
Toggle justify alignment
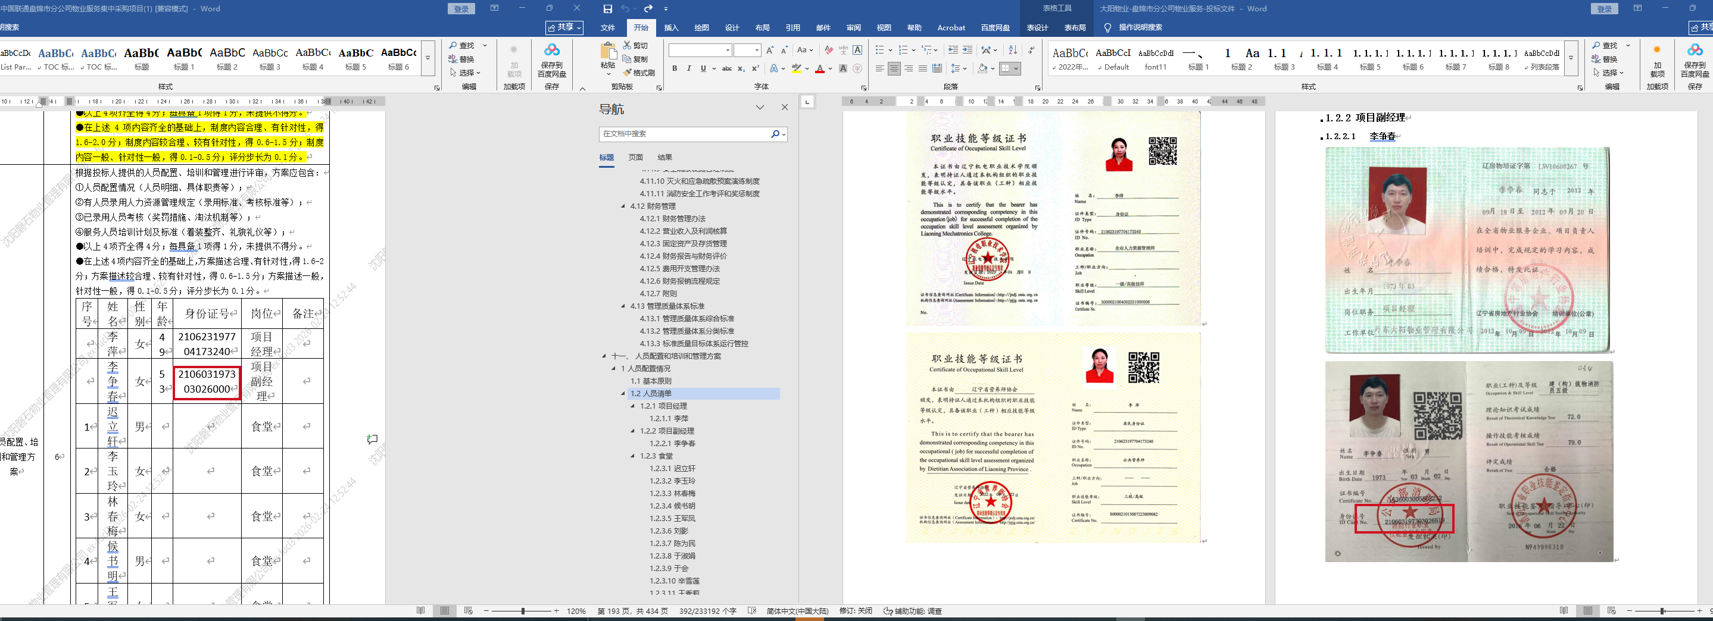coord(922,68)
